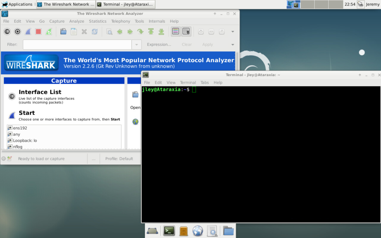Image resolution: width=381 pixels, height=238 pixels.
Task: Select the ens192 interface
Action: click(x=64, y=128)
